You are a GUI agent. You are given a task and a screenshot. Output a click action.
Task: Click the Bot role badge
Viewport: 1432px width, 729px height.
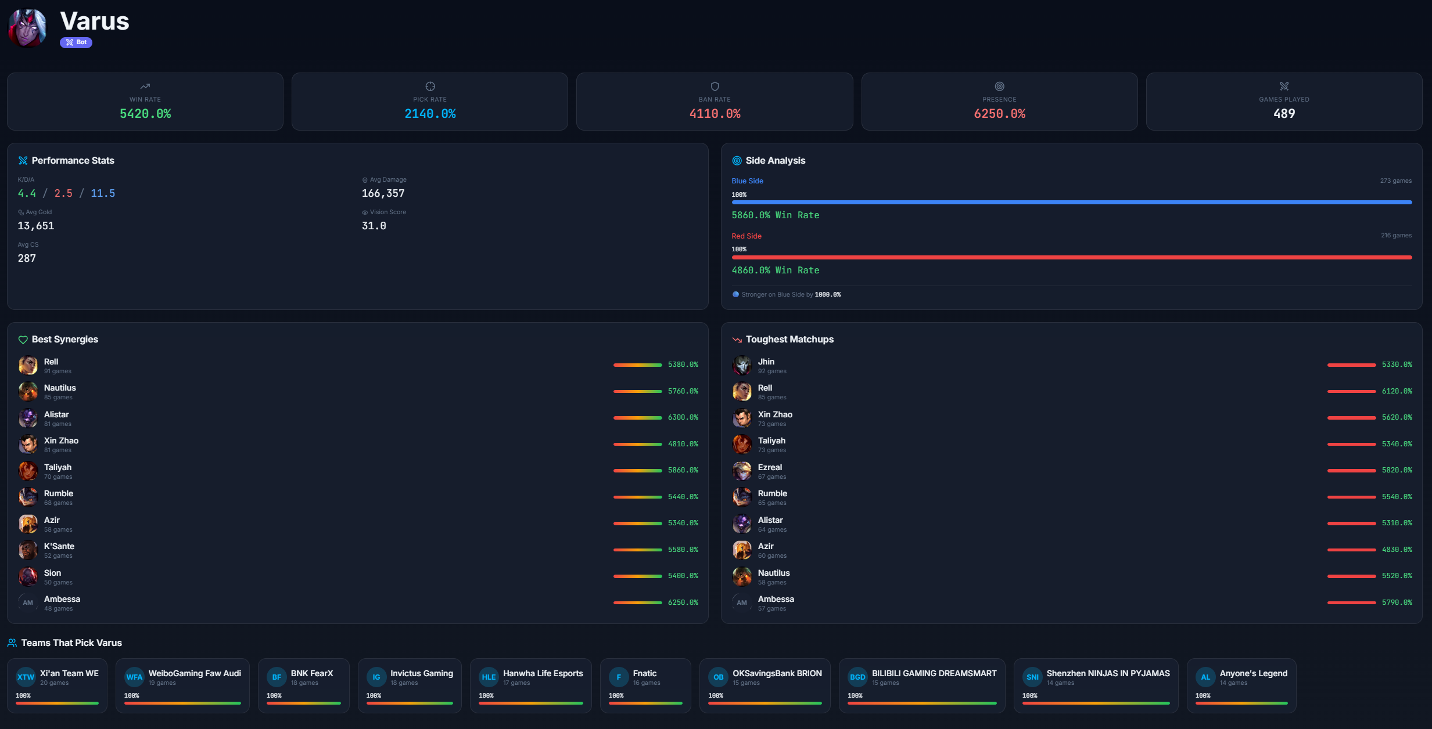click(x=76, y=42)
